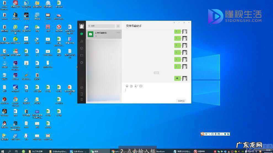Toggle Sogou input Chinese/English 中 mode
273x153 pixels.
coord(206,134)
